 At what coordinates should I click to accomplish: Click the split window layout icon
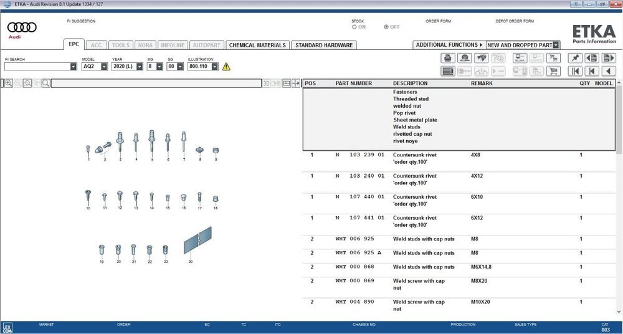click(x=287, y=83)
